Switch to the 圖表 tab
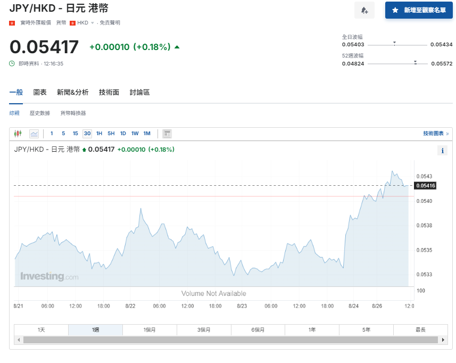456x363 pixels. tap(39, 92)
